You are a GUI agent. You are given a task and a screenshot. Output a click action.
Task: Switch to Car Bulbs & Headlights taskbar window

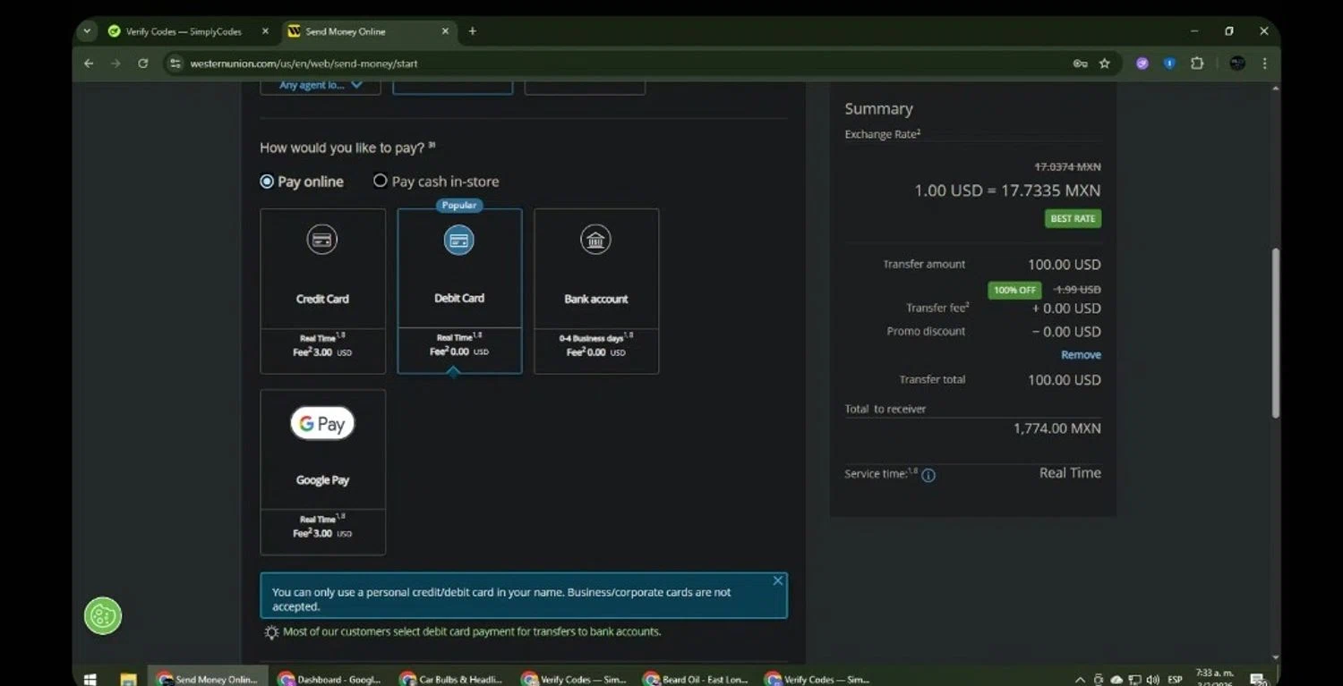pyautogui.click(x=451, y=679)
